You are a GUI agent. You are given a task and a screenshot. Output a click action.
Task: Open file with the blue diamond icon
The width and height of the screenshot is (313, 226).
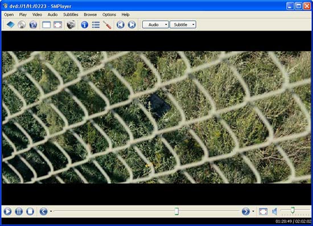coord(10,24)
